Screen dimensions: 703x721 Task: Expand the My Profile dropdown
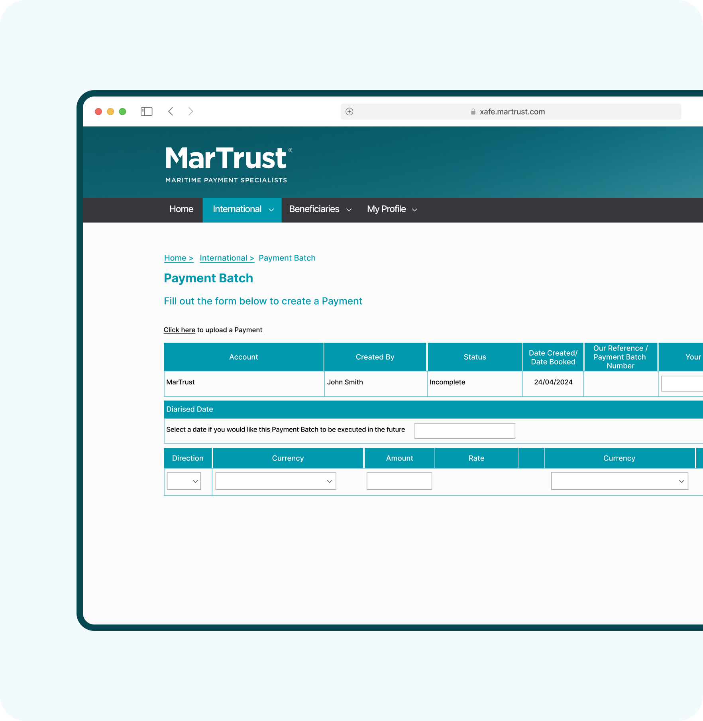pos(414,210)
